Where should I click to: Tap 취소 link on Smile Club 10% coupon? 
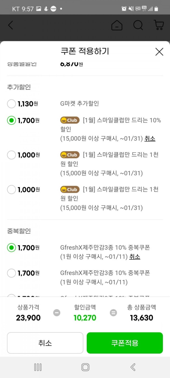pyautogui.click(x=150, y=139)
